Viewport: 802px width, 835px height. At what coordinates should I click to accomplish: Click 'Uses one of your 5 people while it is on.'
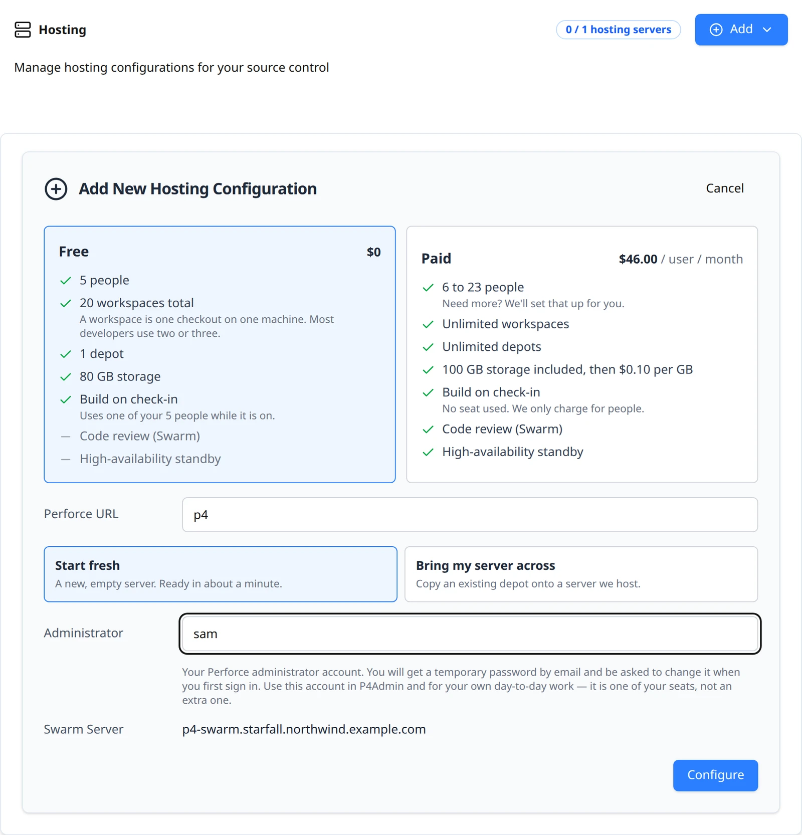pos(177,415)
